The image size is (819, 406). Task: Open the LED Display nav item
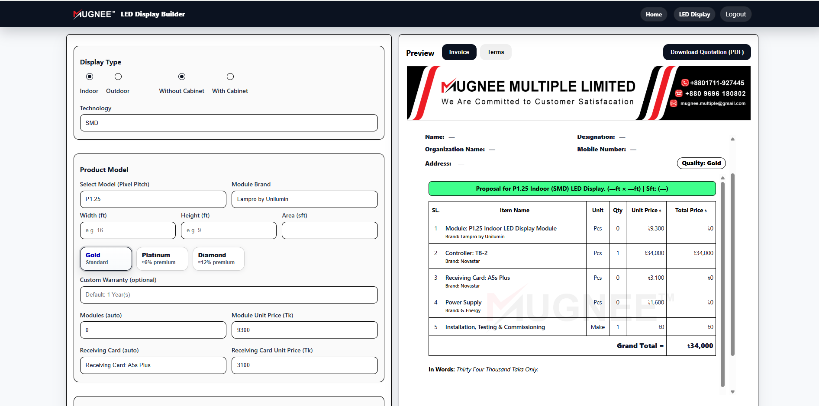pos(694,14)
